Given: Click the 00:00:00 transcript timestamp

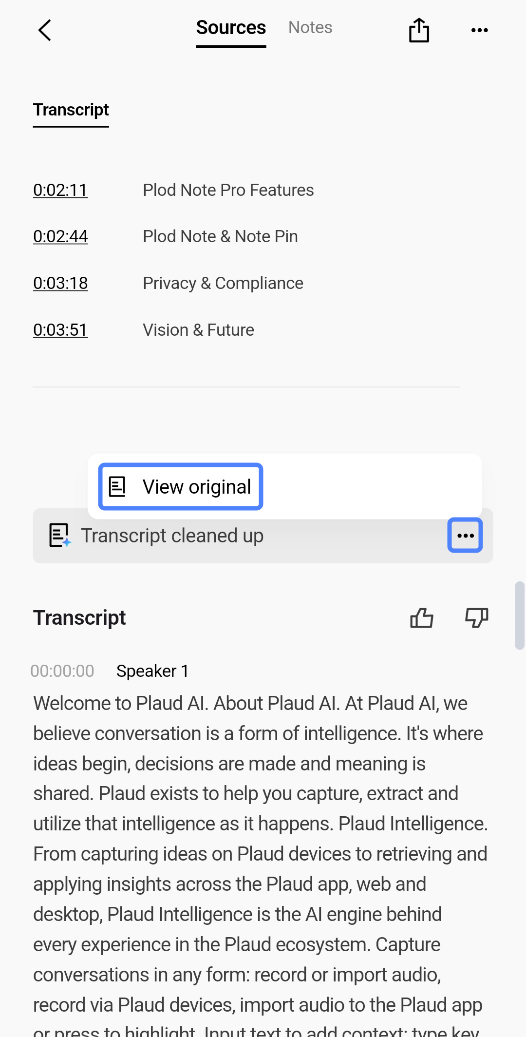Looking at the screenshot, I should click(62, 671).
